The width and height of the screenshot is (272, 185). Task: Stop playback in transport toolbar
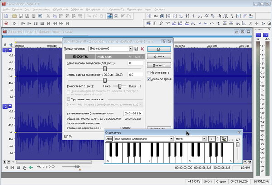(42, 23)
